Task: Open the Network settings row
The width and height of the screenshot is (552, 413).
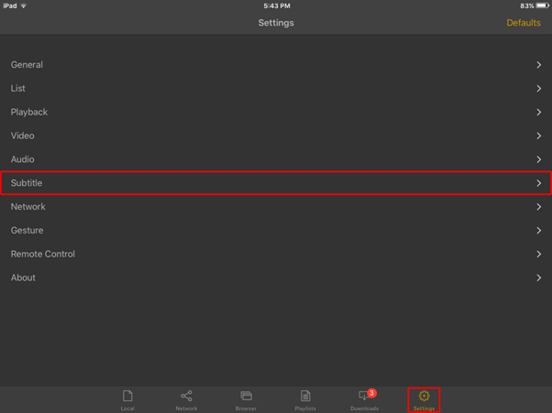Action: point(276,207)
